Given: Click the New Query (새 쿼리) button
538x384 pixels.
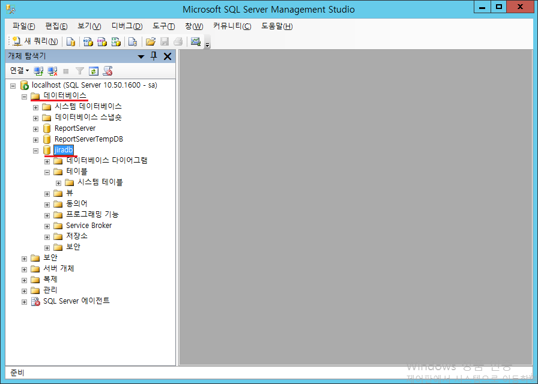Looking at the screenshot, I should tap(35, 41).
